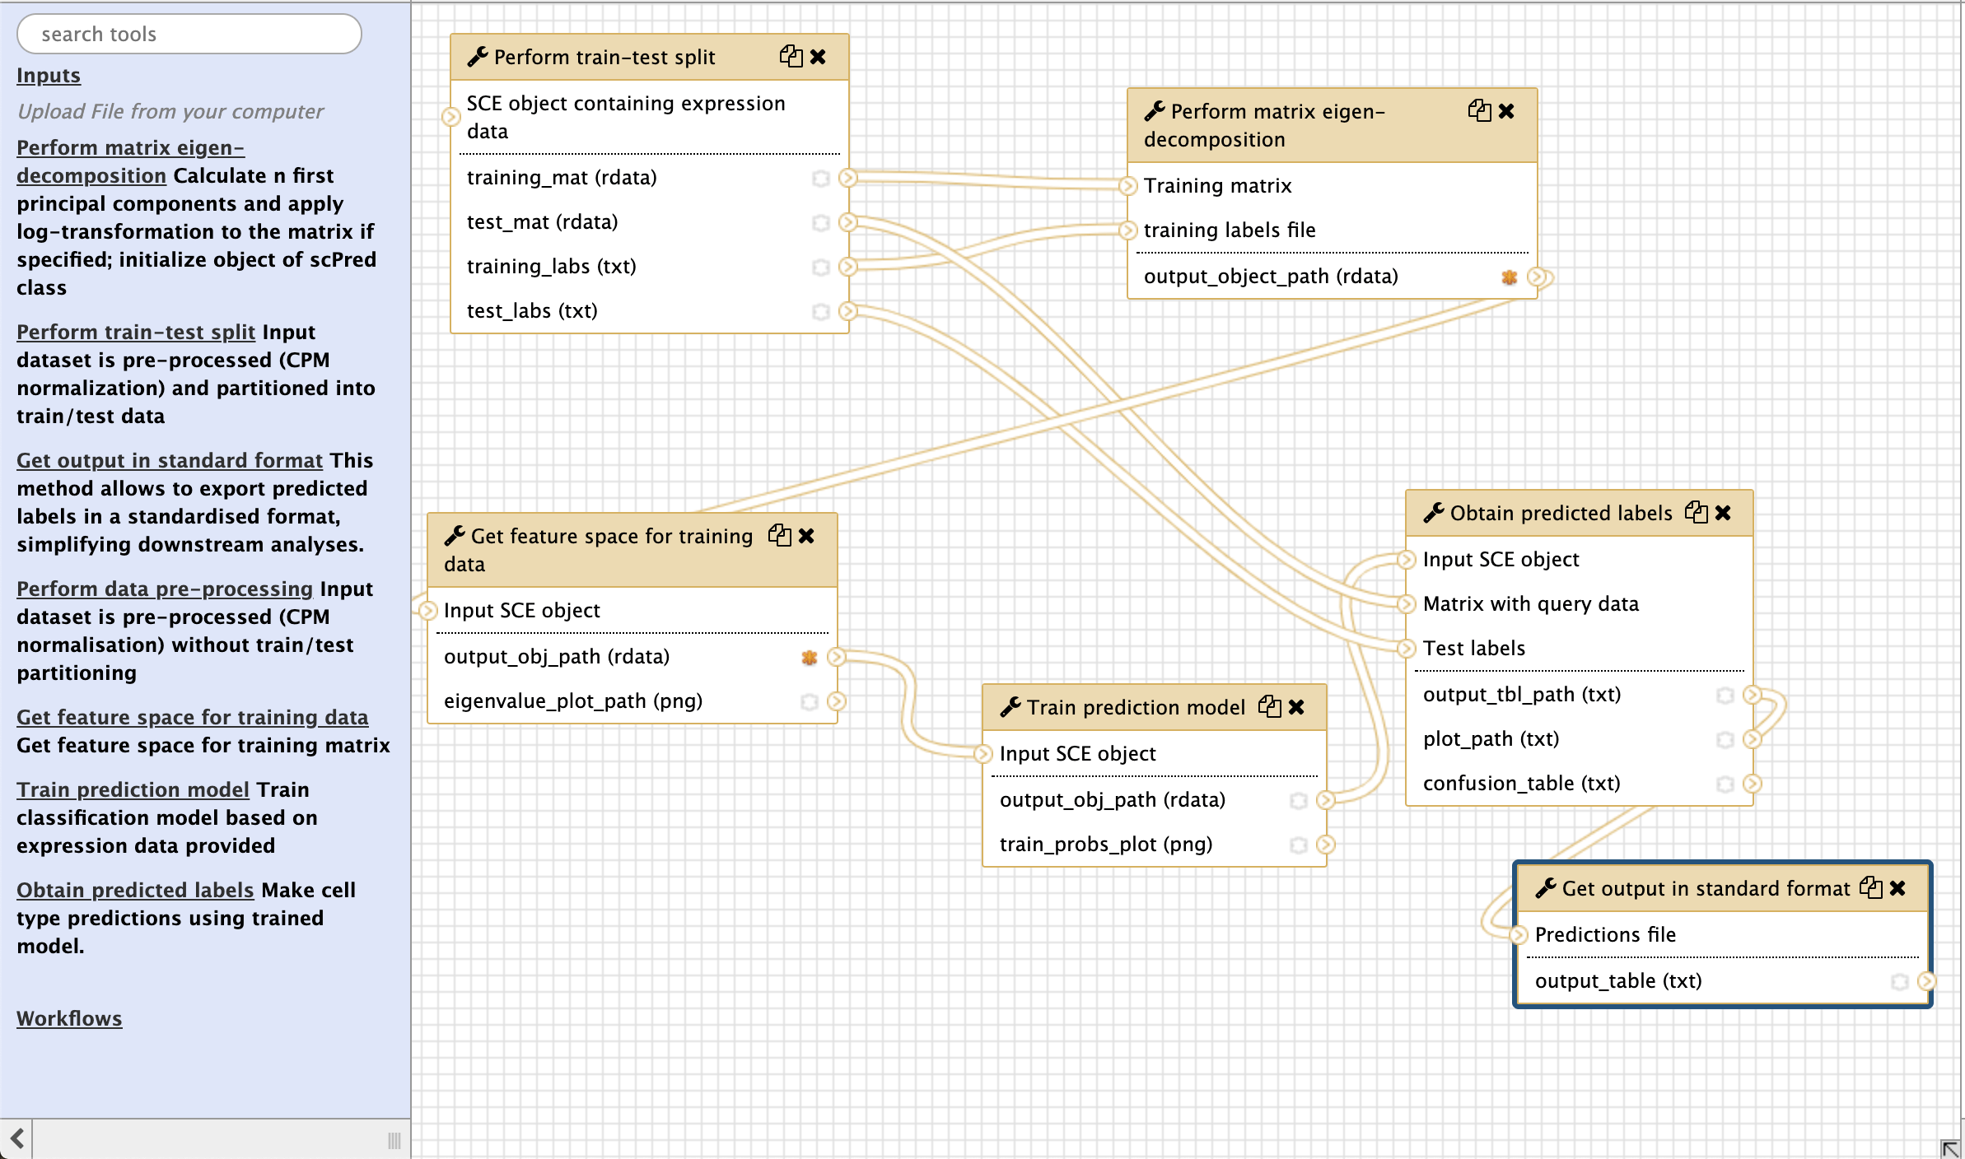Delete the Get feature space node
This screenshot has height=1159, width=1965.
click(x=806, y=536)
